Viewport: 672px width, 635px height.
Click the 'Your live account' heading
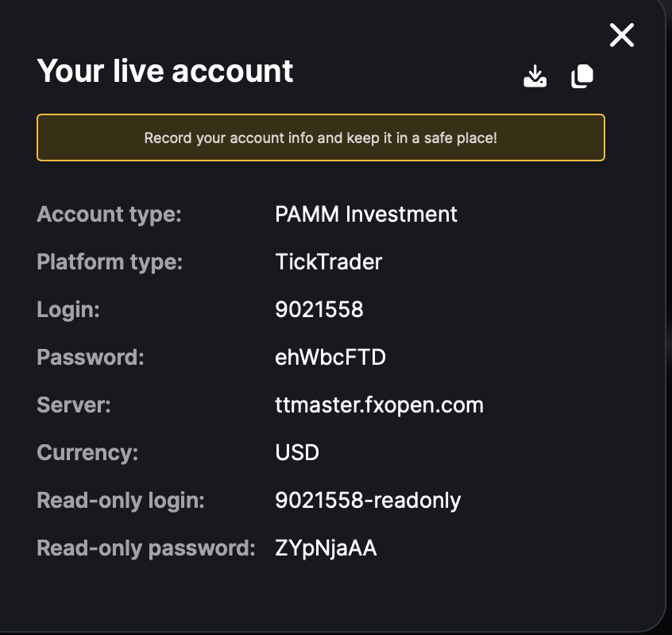[x=165, y=72]
